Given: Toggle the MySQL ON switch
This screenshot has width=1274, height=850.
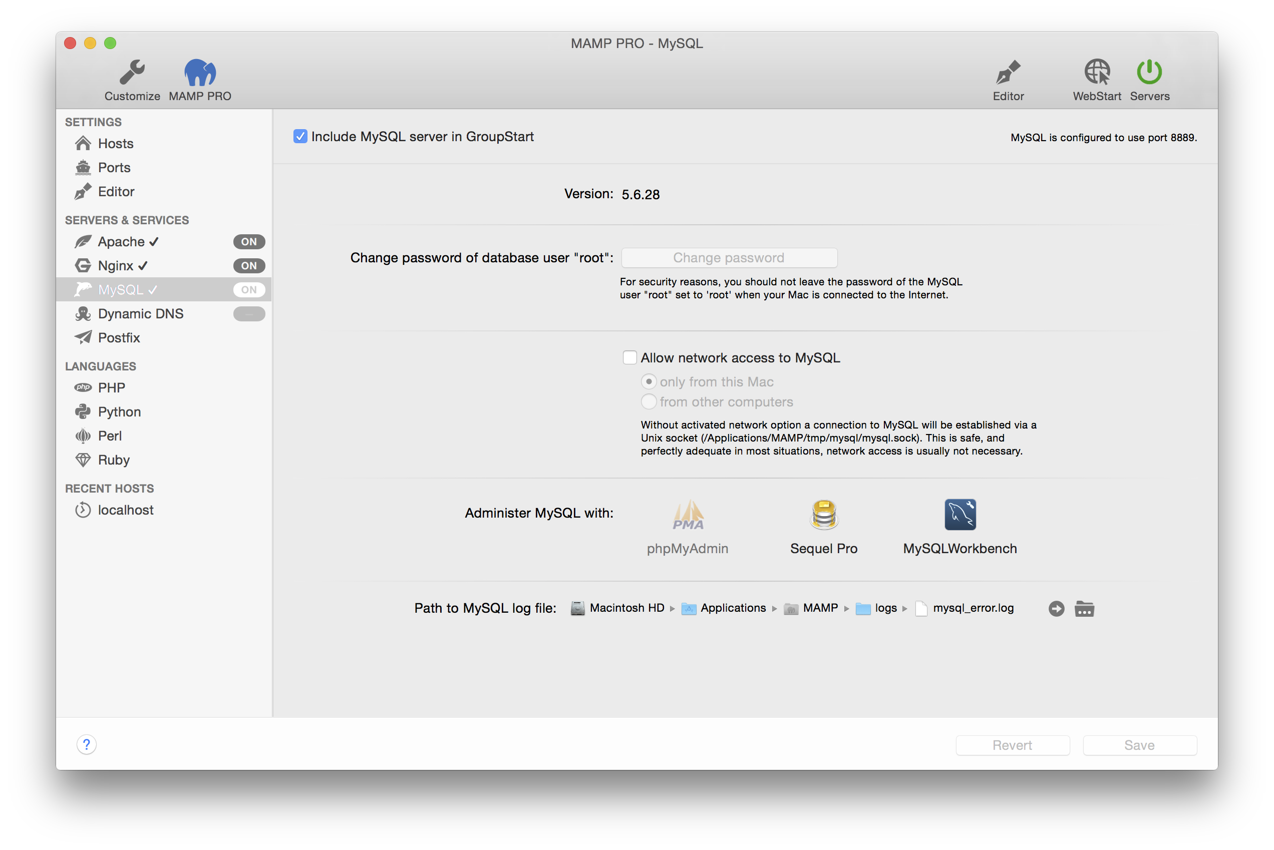Looking at the screenshot, I should pos(249,289).
